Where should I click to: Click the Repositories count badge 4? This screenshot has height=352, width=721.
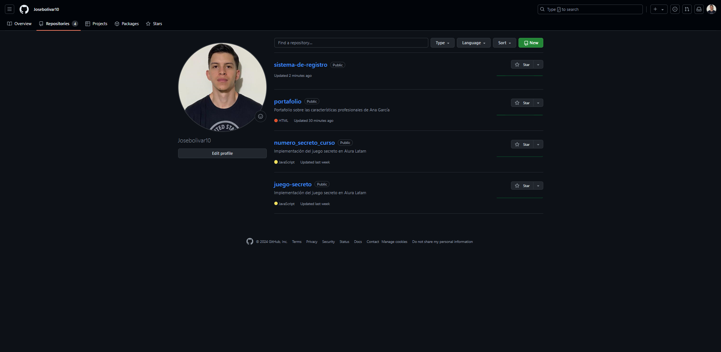tap(75, 24)
